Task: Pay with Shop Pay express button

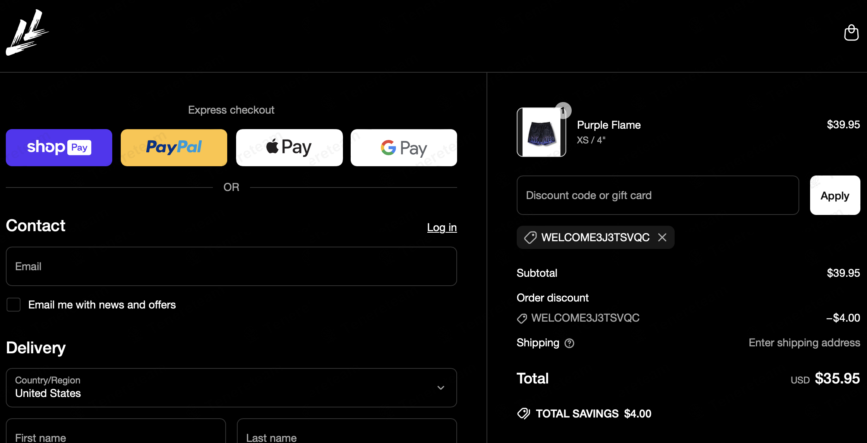Action: (x=59, y=148)
